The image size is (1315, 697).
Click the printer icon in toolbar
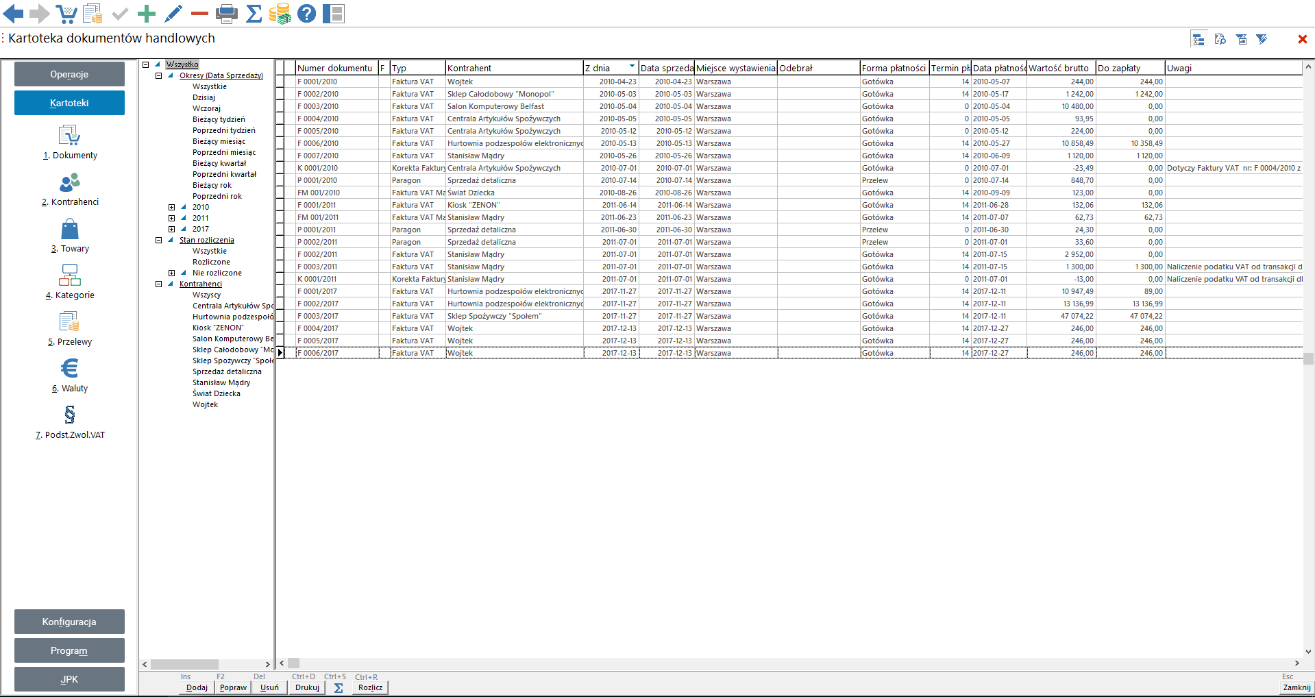(226, 14)
